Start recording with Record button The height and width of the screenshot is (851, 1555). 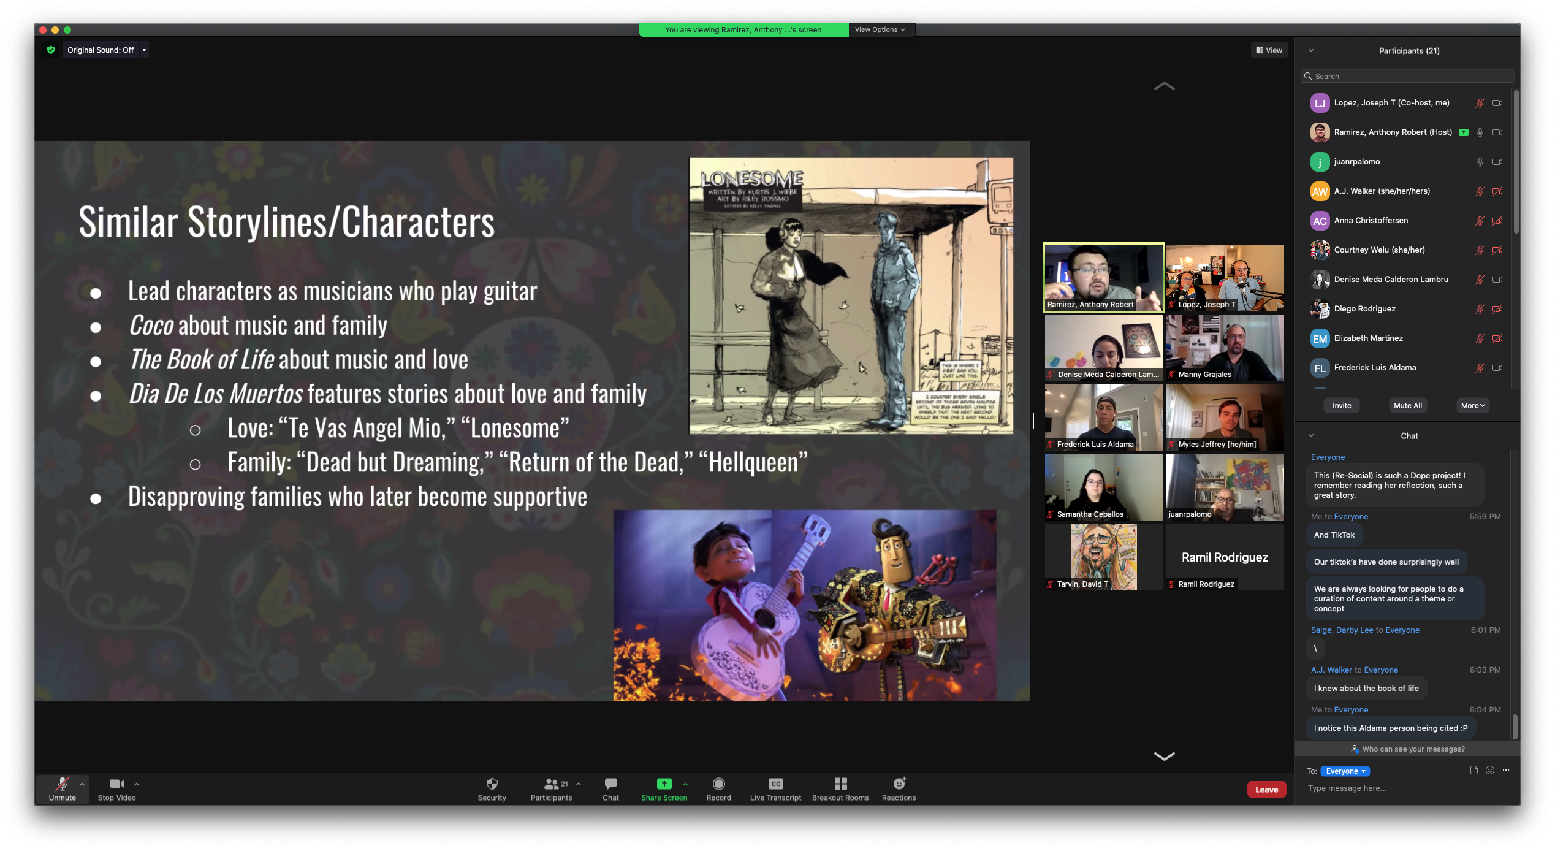[x=718, y=788]
